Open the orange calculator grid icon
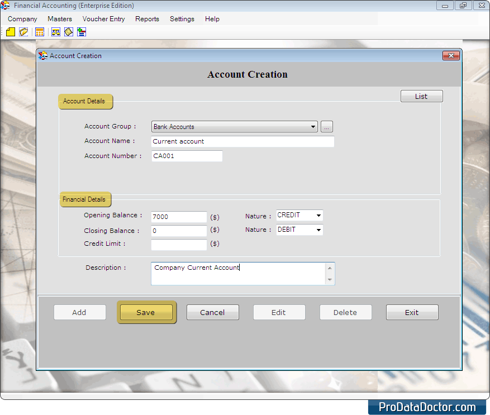 pyautogui.click(x=40, y=32)
